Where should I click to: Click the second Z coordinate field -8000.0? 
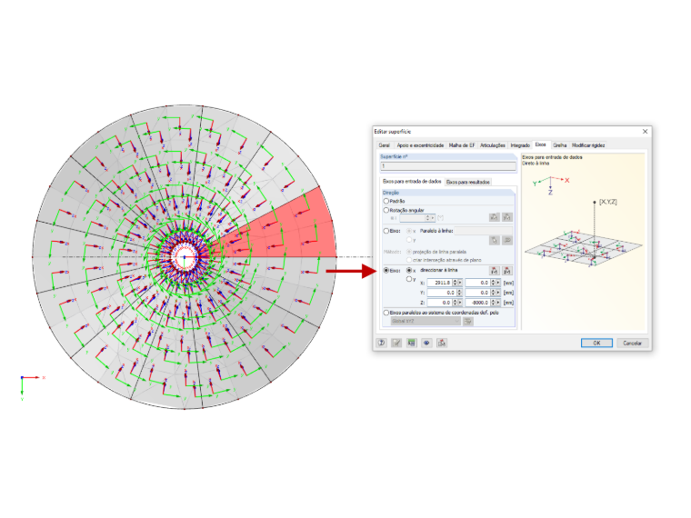[477, 303]
